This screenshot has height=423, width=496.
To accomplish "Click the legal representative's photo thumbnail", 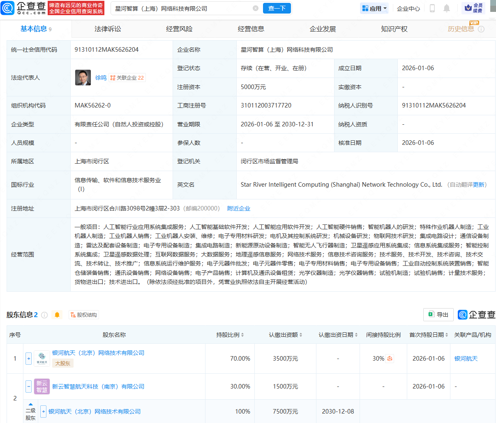I will coord(83,78).
